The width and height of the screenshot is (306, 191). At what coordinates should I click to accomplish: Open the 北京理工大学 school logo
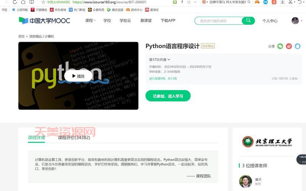(x=267, y=142)
